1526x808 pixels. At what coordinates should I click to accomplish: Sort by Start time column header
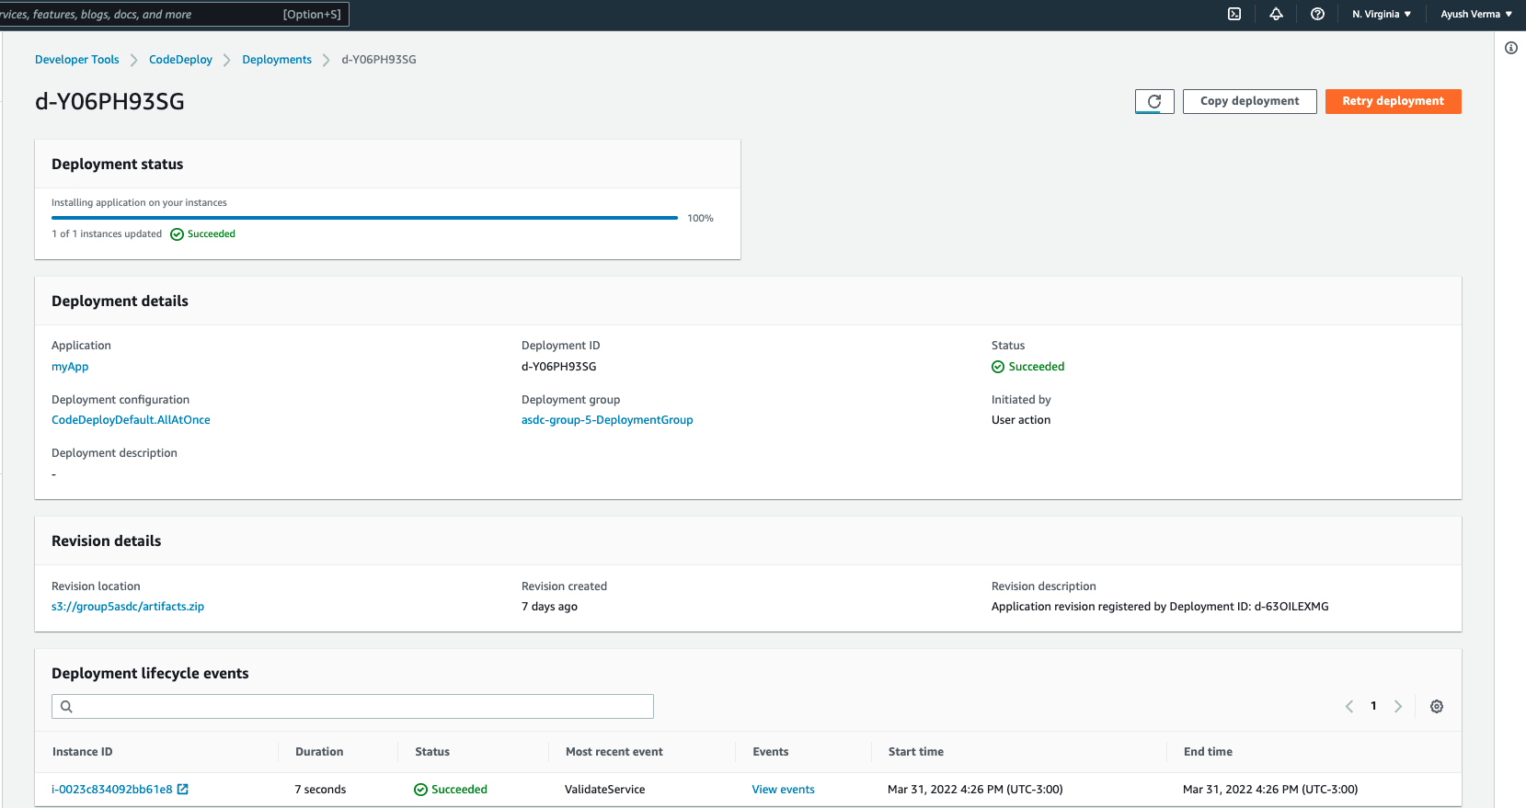click(x=916, y=752)
